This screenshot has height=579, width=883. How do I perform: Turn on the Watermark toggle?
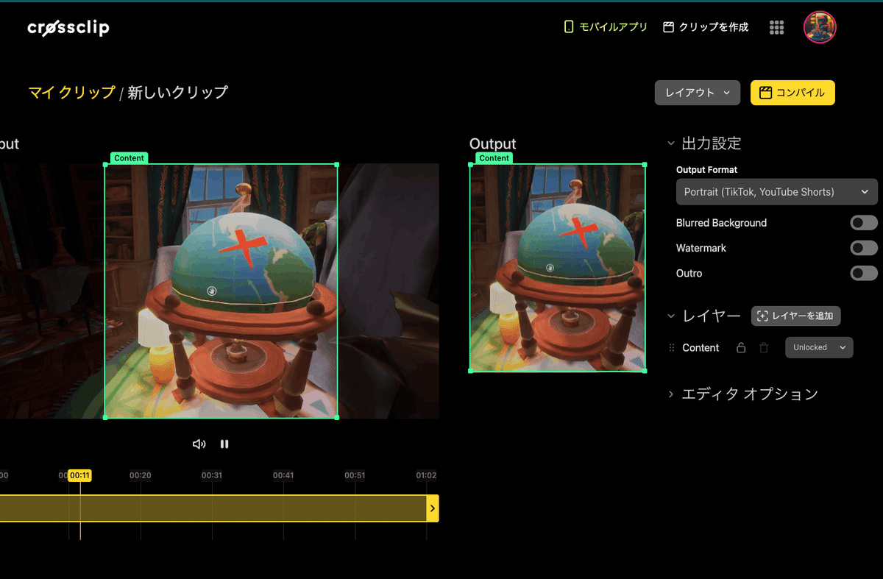(864, 248)
